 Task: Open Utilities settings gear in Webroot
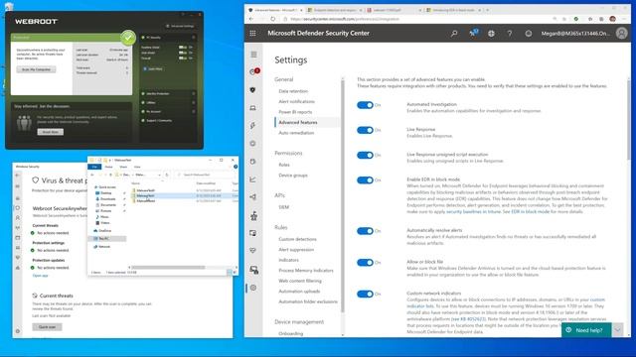tap(193, 102)
